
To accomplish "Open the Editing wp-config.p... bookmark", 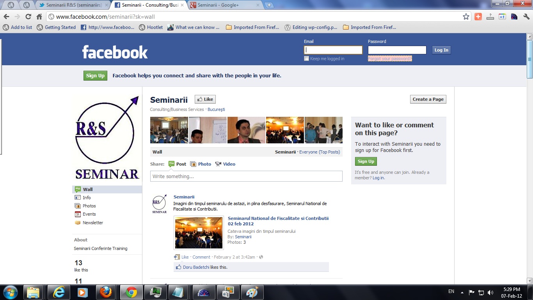I will [311, 27].
